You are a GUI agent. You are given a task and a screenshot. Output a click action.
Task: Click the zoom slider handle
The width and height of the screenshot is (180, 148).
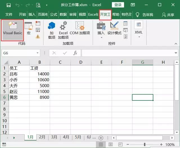[145, 144]
